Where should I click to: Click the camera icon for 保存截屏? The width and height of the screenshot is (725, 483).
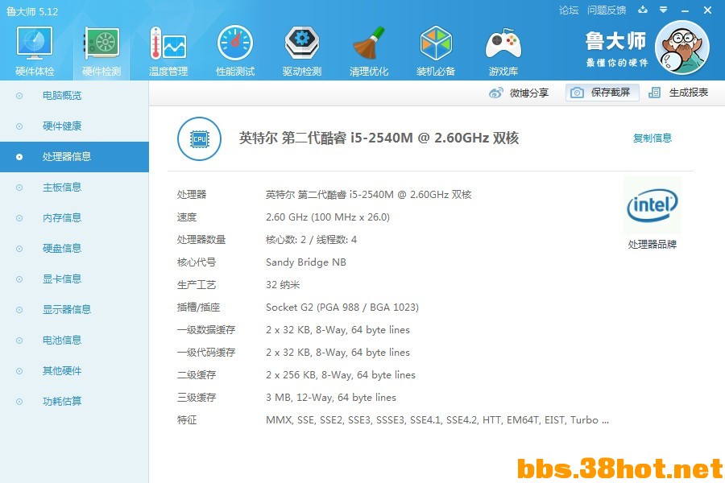[x=577, y=93]
